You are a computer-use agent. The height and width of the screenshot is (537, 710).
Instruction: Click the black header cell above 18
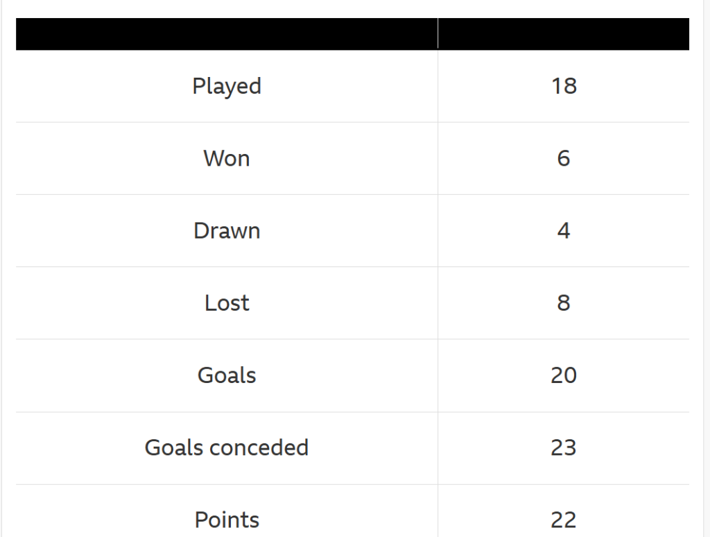564,34
